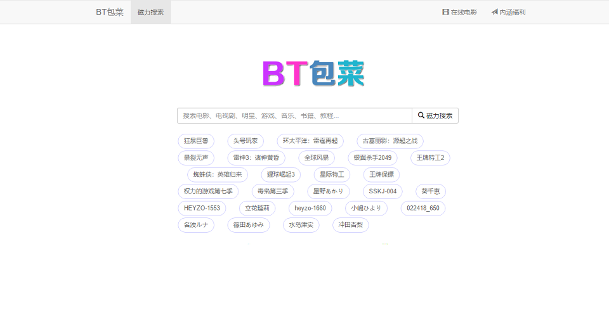Screen dimensions: 609x336
Task: Choose the 头号玩家 keyword tag
Action: click(x=246, y=141)
